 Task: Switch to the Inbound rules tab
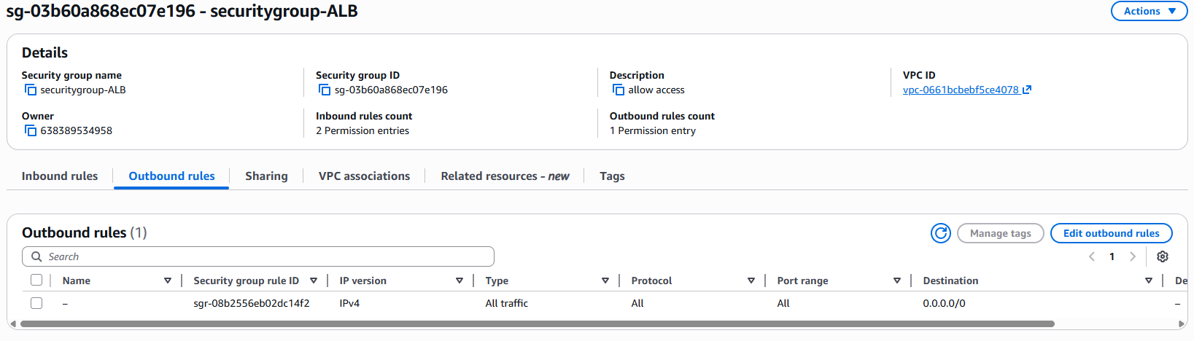point(60,176)
